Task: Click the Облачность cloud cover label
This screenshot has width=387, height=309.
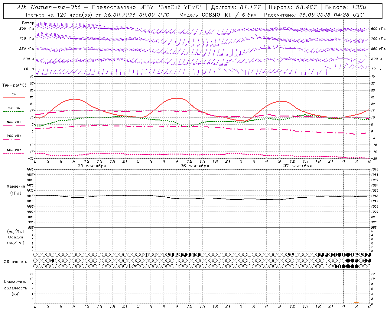Action: coord(15,262)
